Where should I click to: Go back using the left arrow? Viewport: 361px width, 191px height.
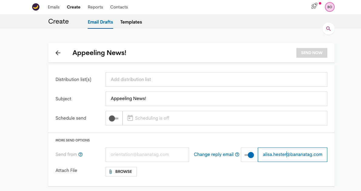pos(58,53)
